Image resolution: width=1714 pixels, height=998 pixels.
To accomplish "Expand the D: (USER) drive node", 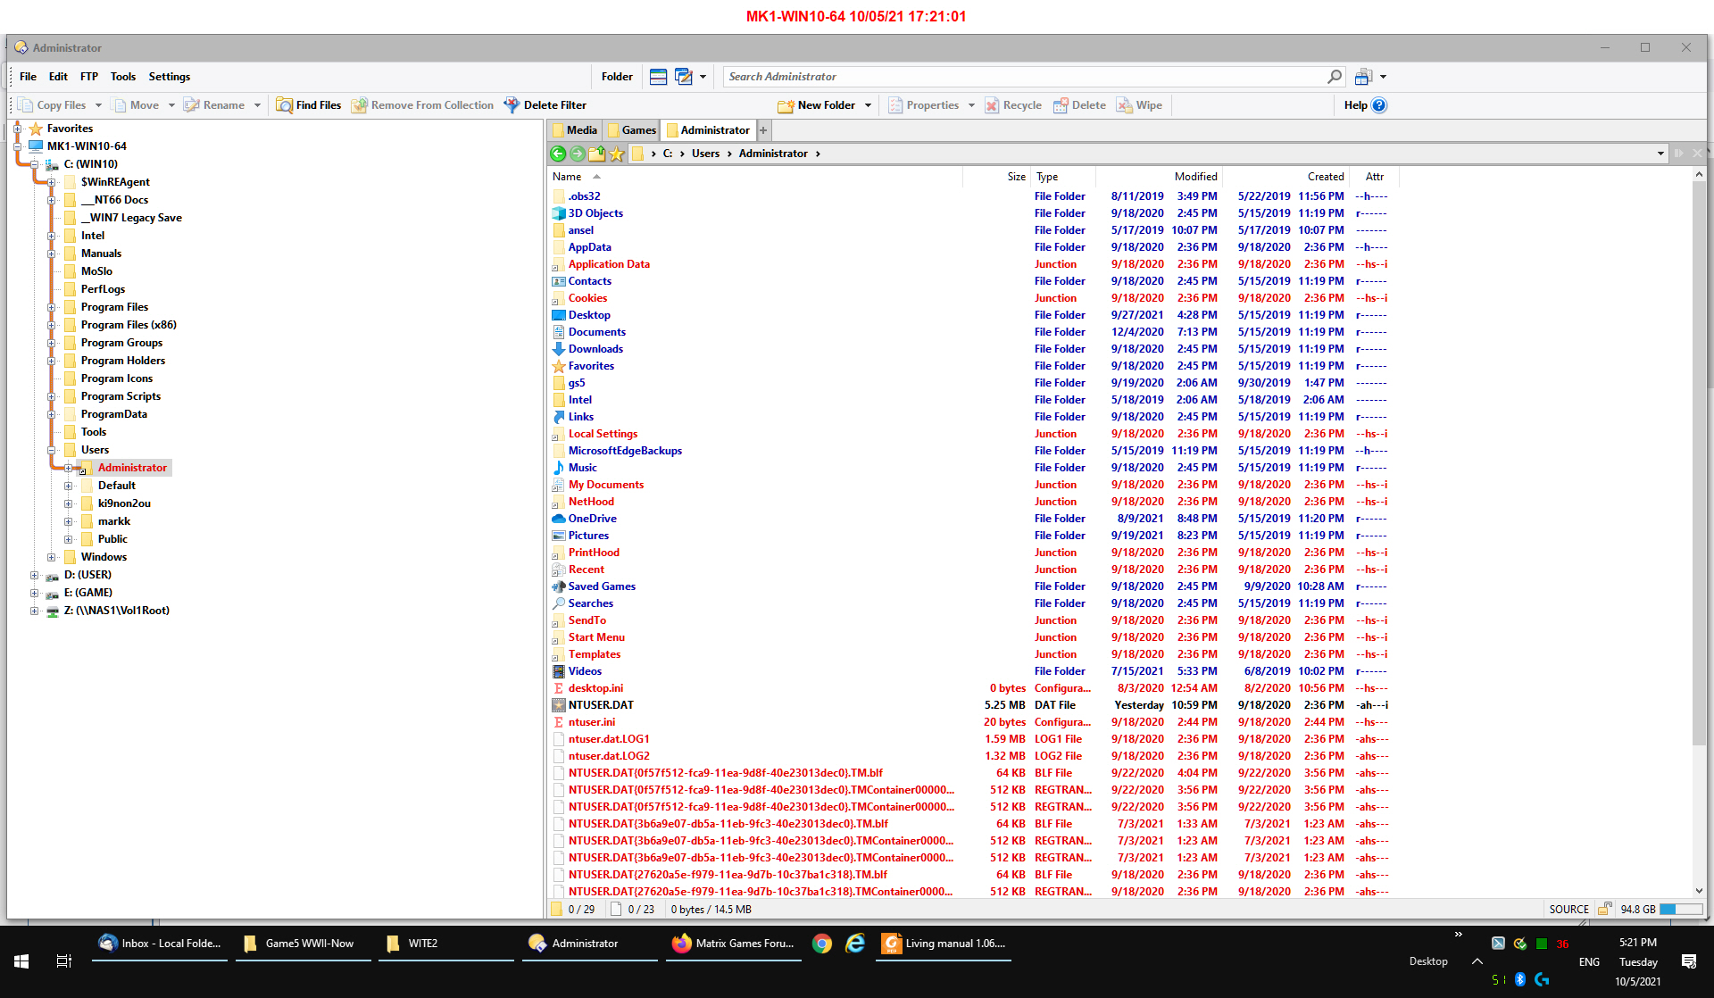I will click(34, 575).
